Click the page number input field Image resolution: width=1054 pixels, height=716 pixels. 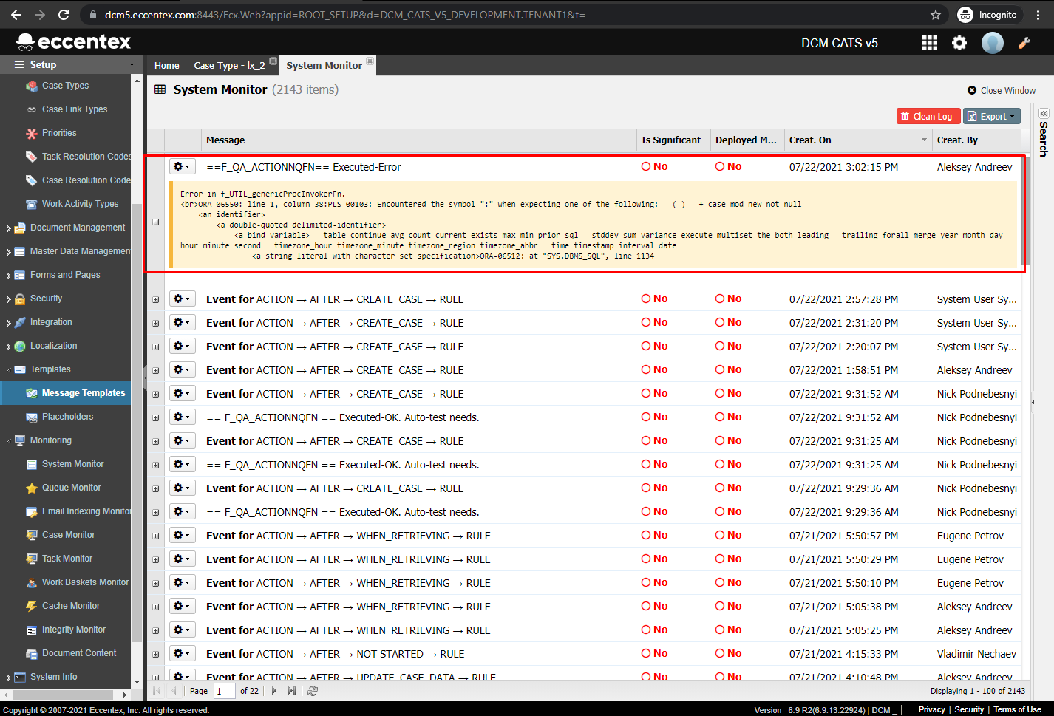(x=224, y=691)
